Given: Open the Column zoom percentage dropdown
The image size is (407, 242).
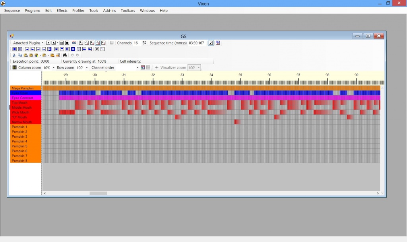Looking at the screenshot, I should click(x=54, y=67).
